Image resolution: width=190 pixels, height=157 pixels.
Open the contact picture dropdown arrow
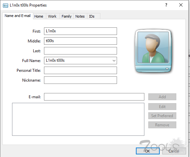click(167, 69)
